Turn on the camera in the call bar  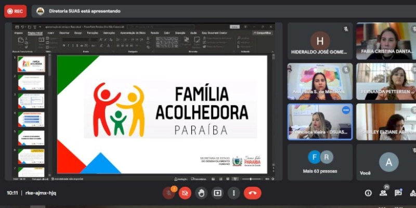click(185, 193)
